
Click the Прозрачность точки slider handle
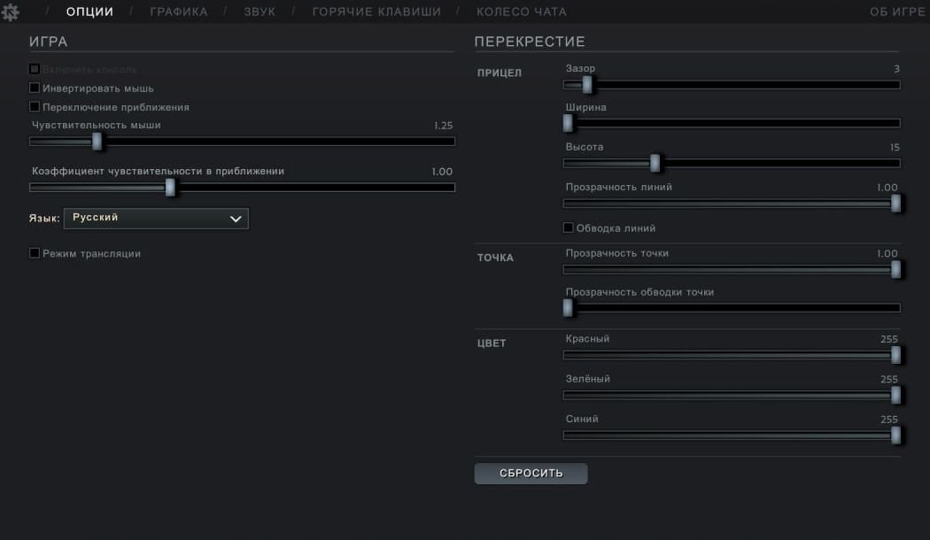(896, 270)
